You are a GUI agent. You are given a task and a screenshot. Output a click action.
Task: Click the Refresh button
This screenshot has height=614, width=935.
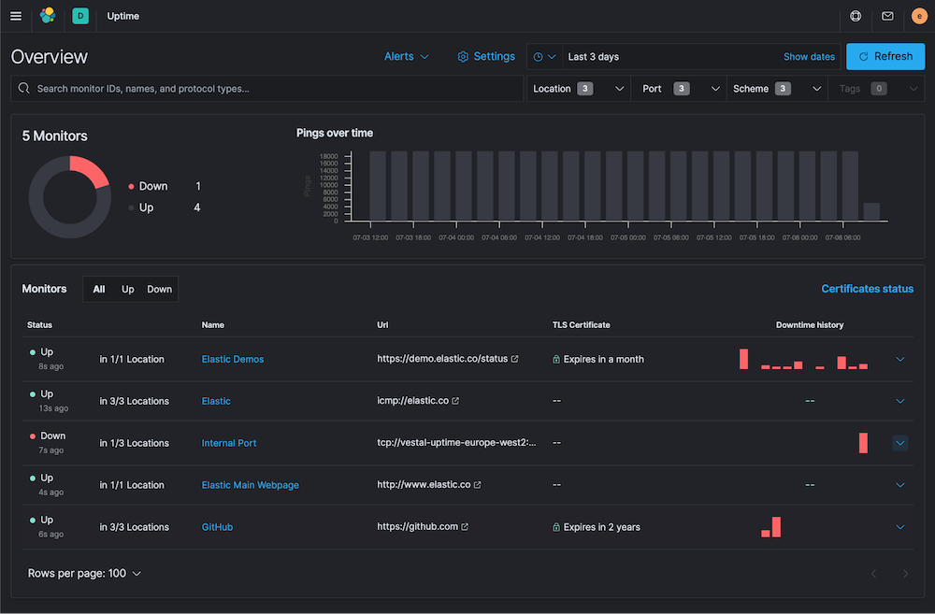pos(885,57)
